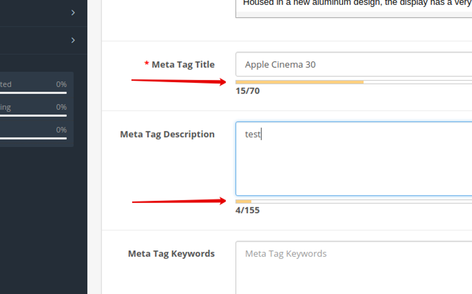
Task: Click the 15/70 character counter
Action: (247, 91)
